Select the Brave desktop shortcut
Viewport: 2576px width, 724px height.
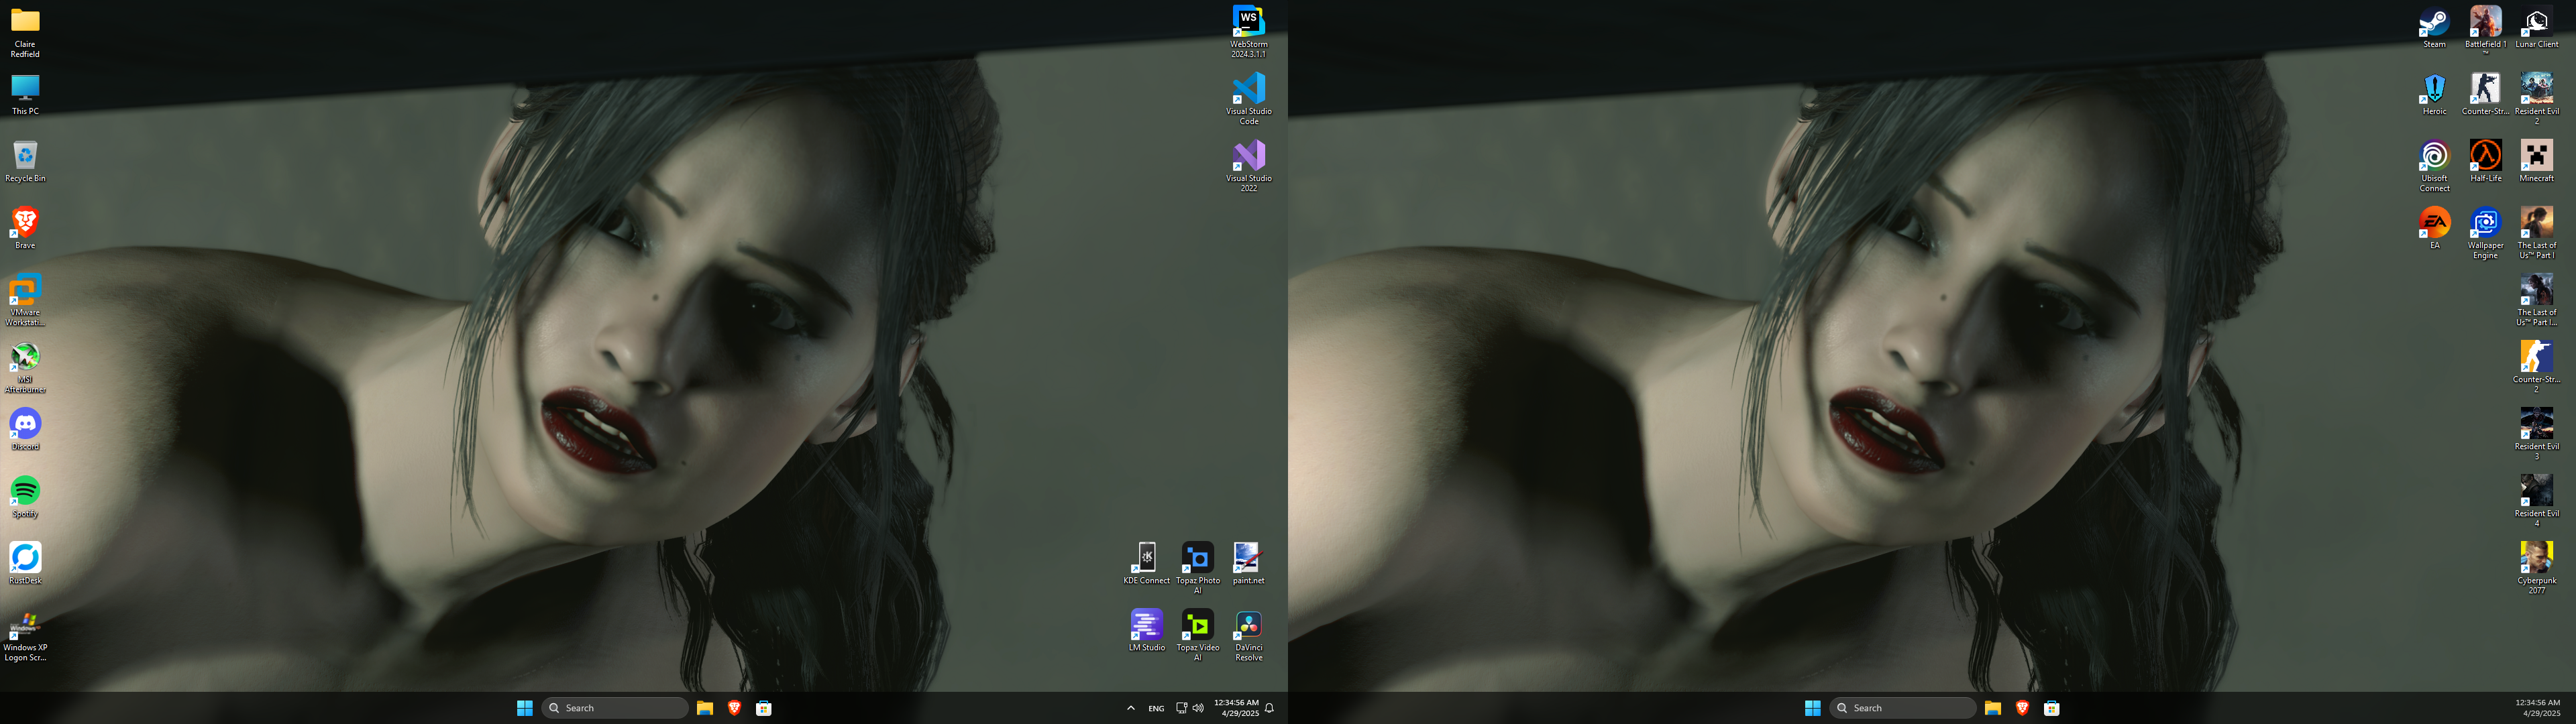click(x=25, y=228)
